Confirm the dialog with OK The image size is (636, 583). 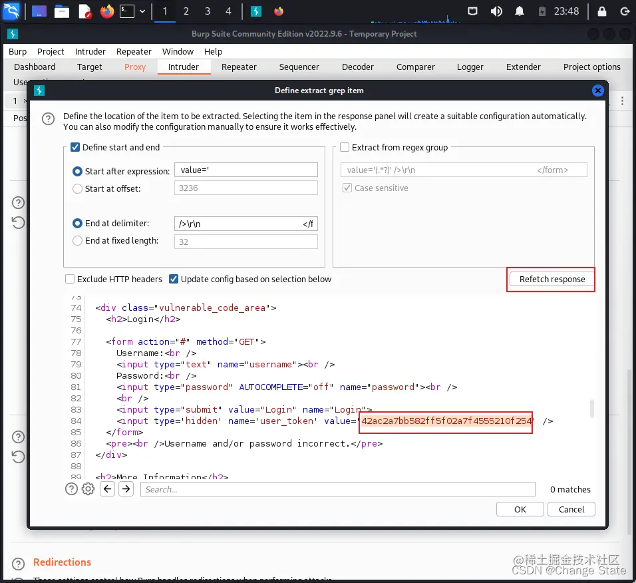(x=520, y=509)
